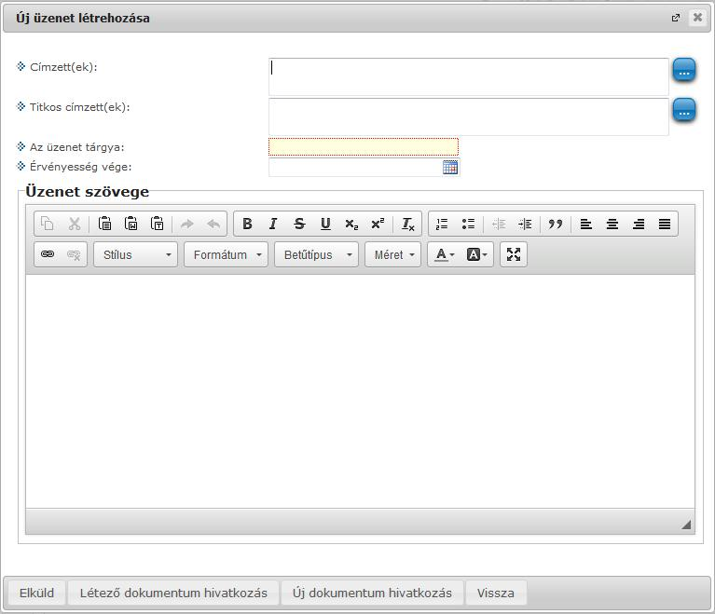Click the Vissza back button
The image size is (715, 614).
click(x=496, y=593)
